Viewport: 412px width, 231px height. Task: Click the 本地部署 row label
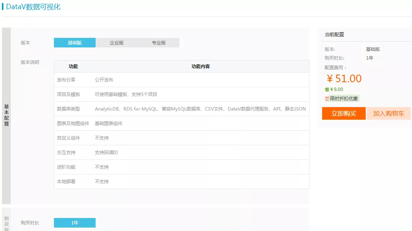point(66,182)
